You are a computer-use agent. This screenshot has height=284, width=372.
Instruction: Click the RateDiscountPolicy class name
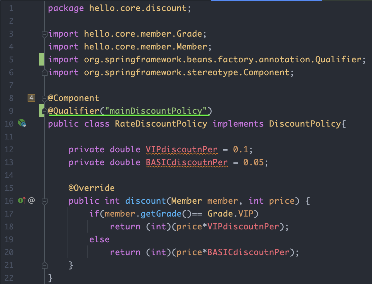161,124
